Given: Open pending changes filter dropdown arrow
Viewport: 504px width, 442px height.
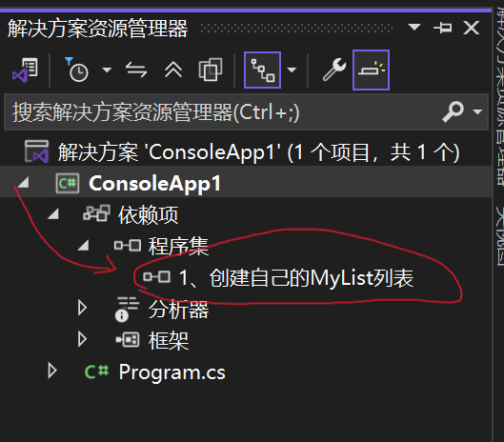Looking at the screenshot, I should (107, 70).
